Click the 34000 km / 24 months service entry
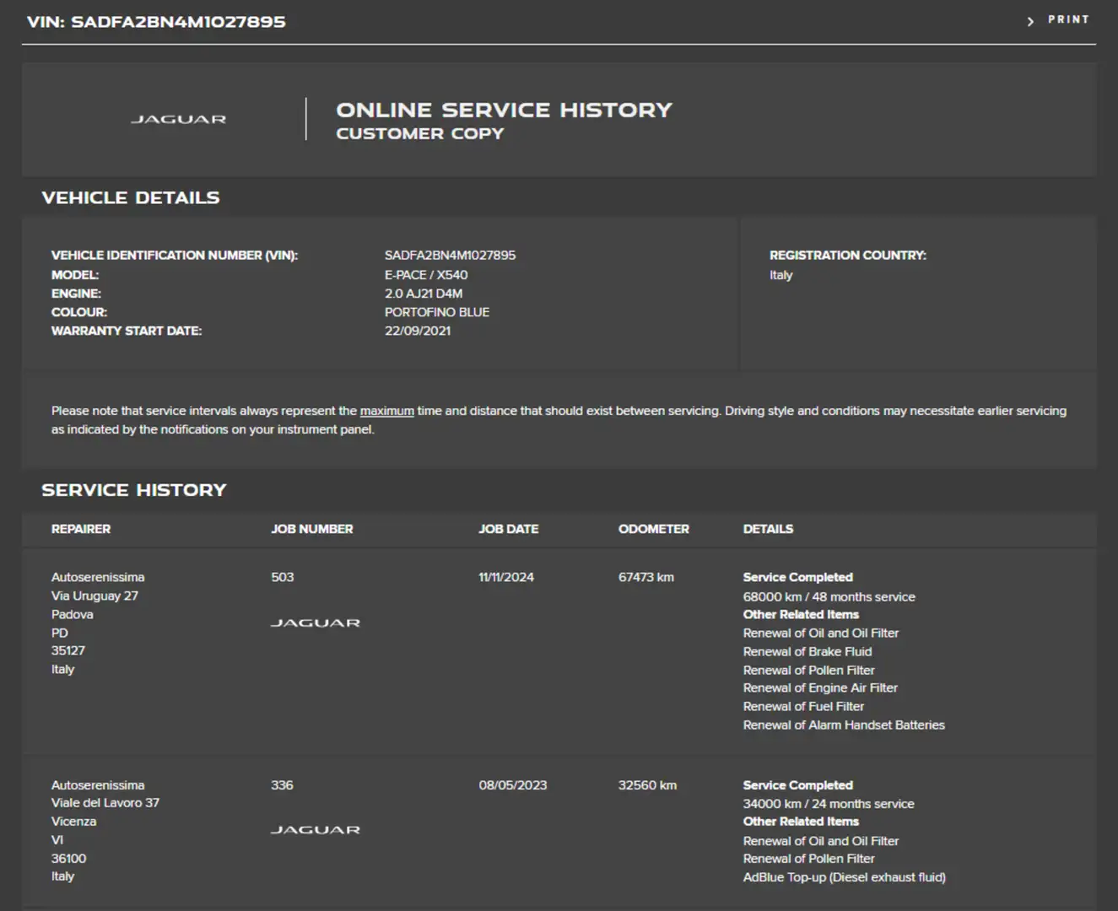The width and height of the screenshot is (1118, 911). pos(828,804)
